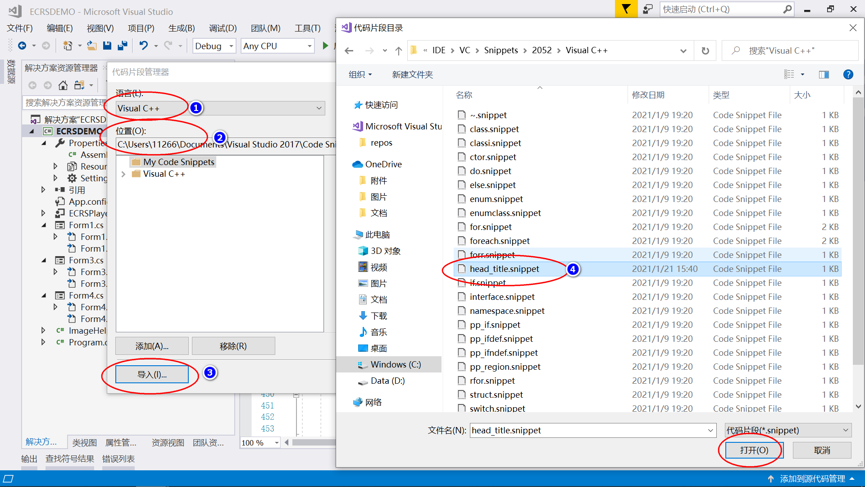
Task: Go up one folder level
Action: coord(398,51)
